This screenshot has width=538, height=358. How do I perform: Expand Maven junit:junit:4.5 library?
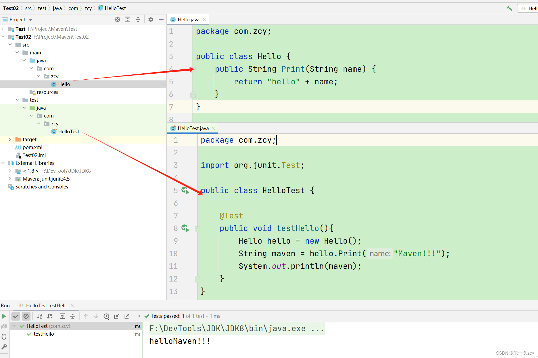(x=10, y=179)
